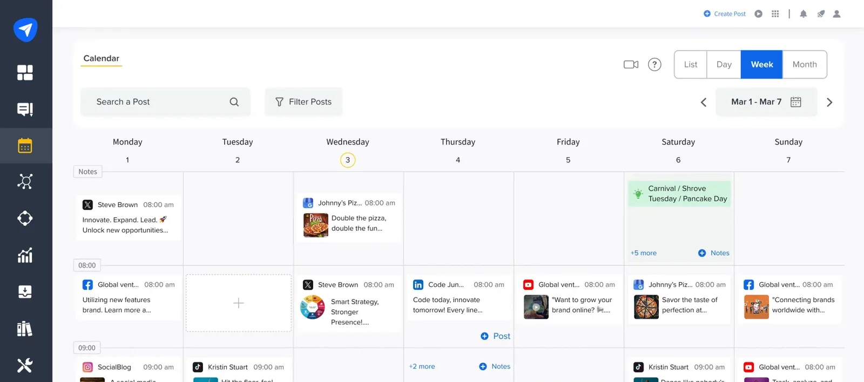Click the Search a Post field
The width and height of the screenshot is (864, 382).
point(165,102)
